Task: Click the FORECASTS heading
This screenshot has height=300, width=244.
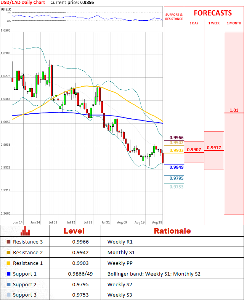Action: point(213,13)
